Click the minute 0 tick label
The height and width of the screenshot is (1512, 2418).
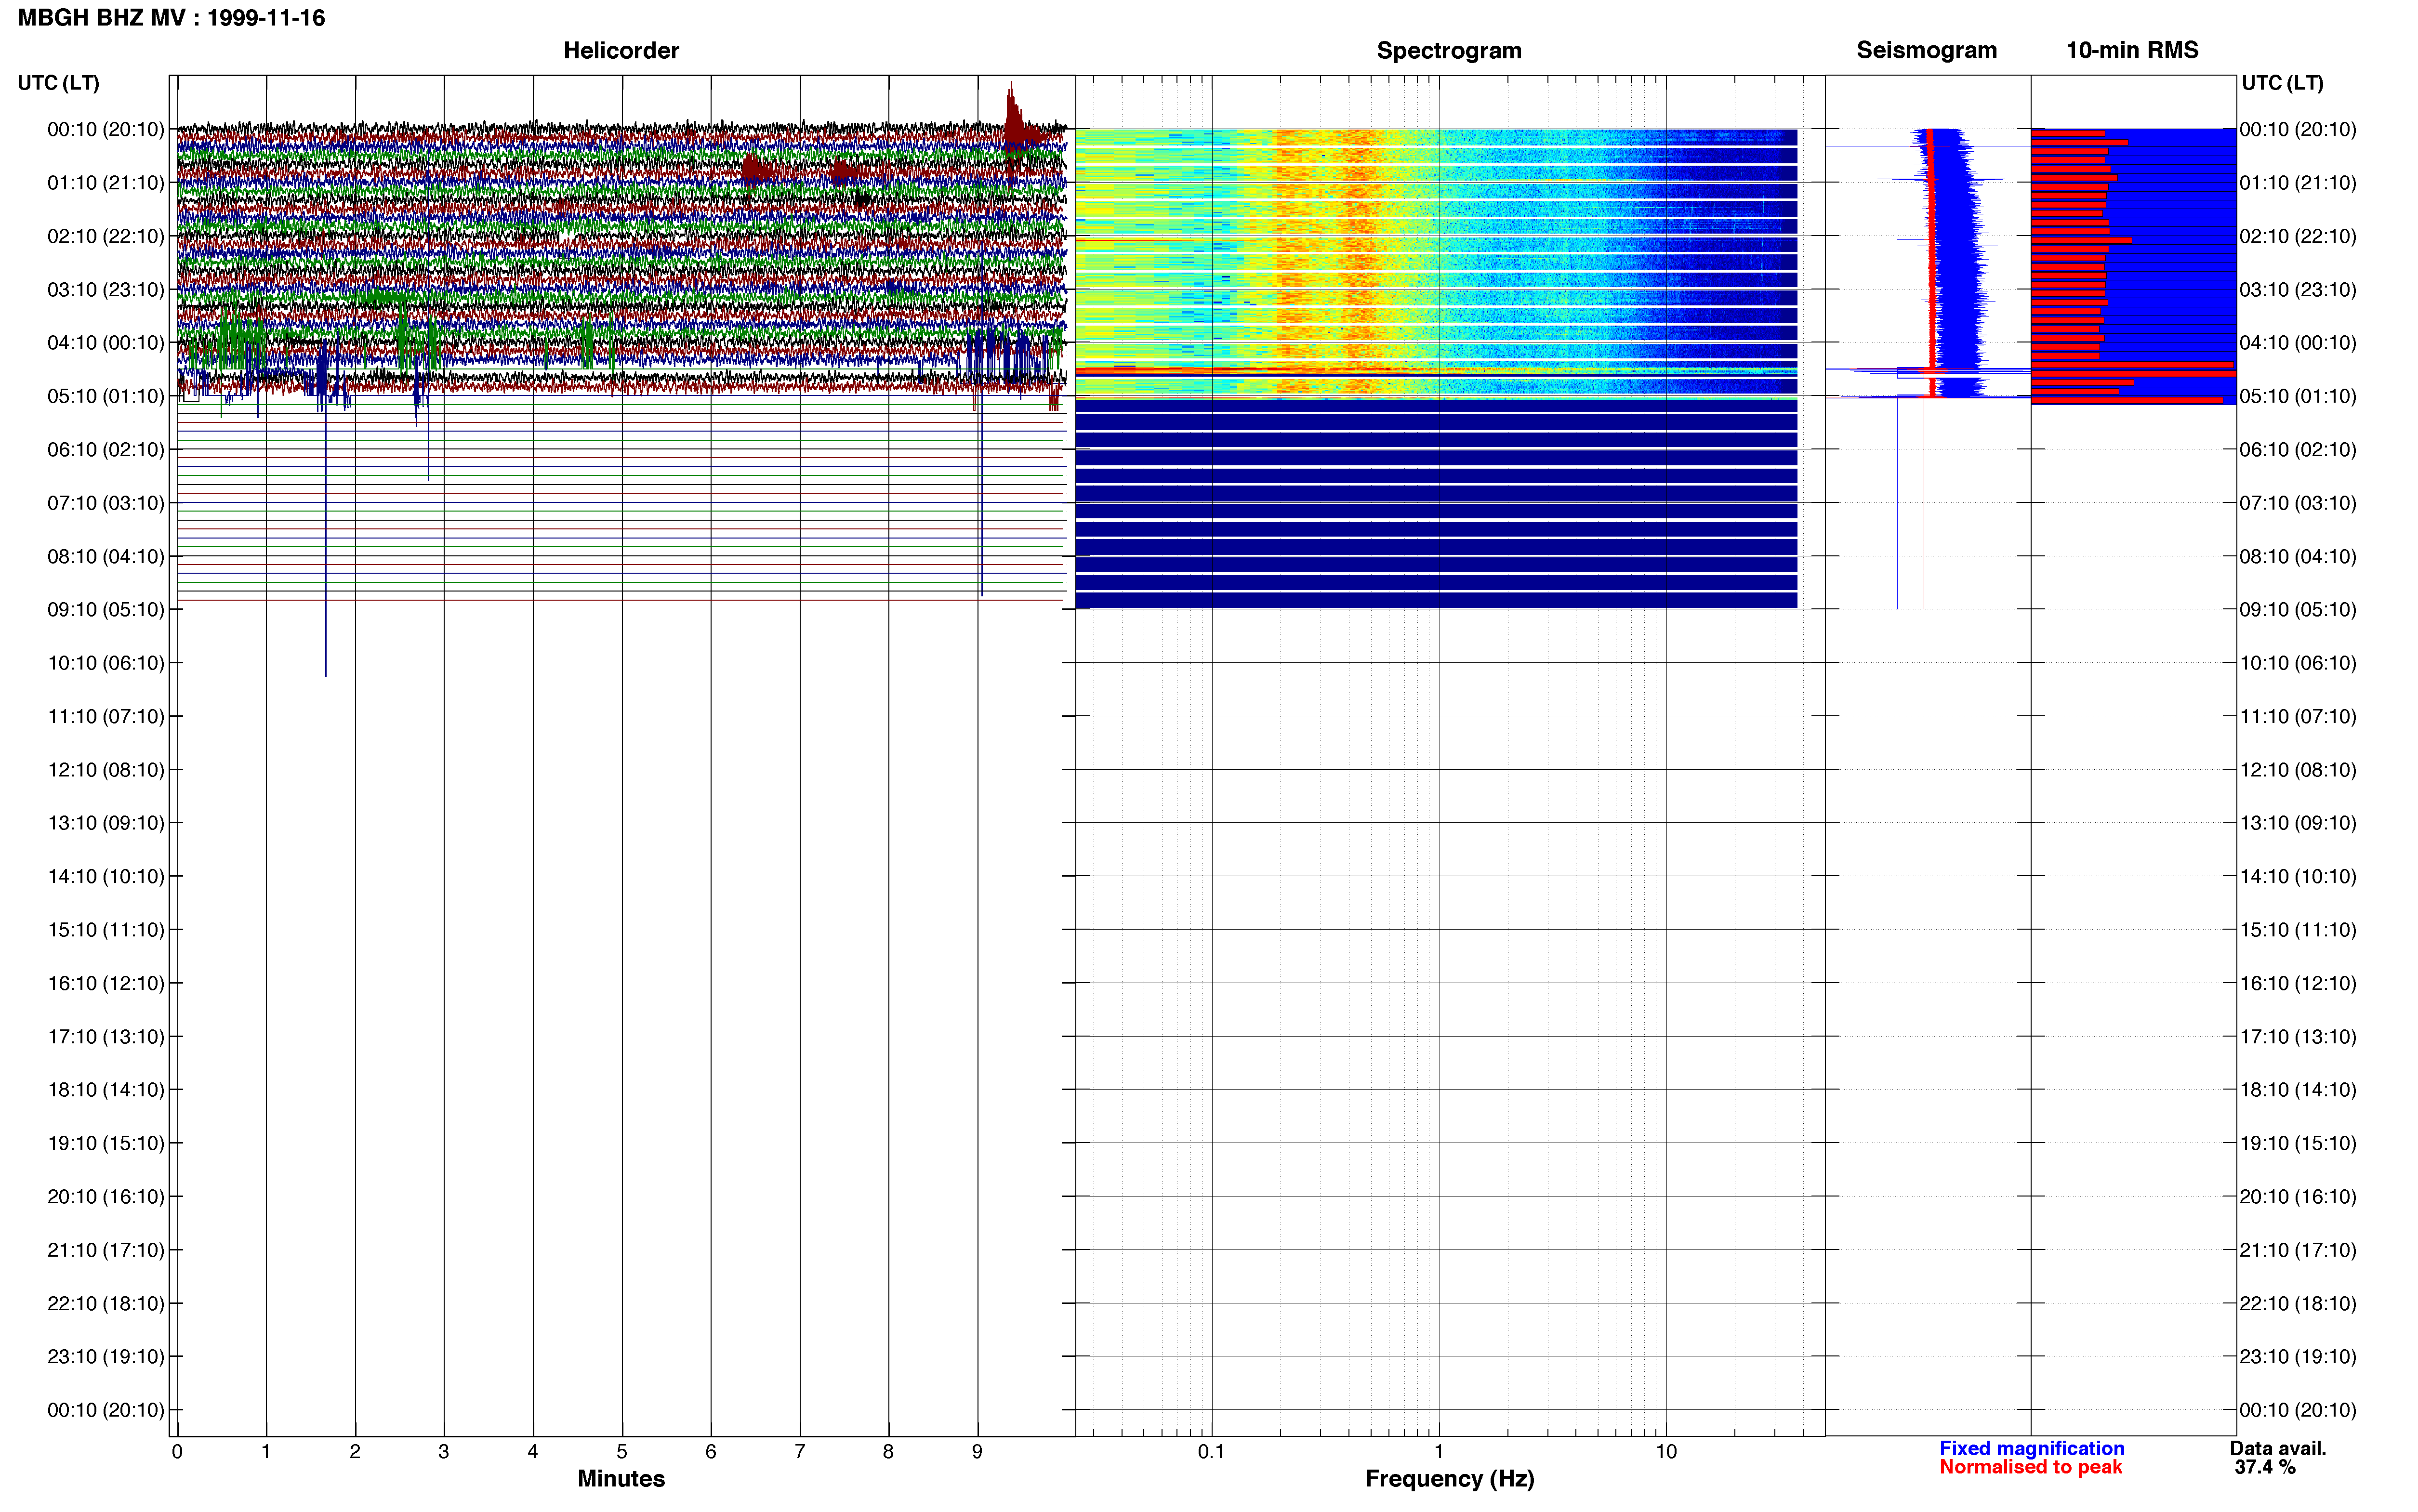pyautogui.click(x=177, y=1452)
